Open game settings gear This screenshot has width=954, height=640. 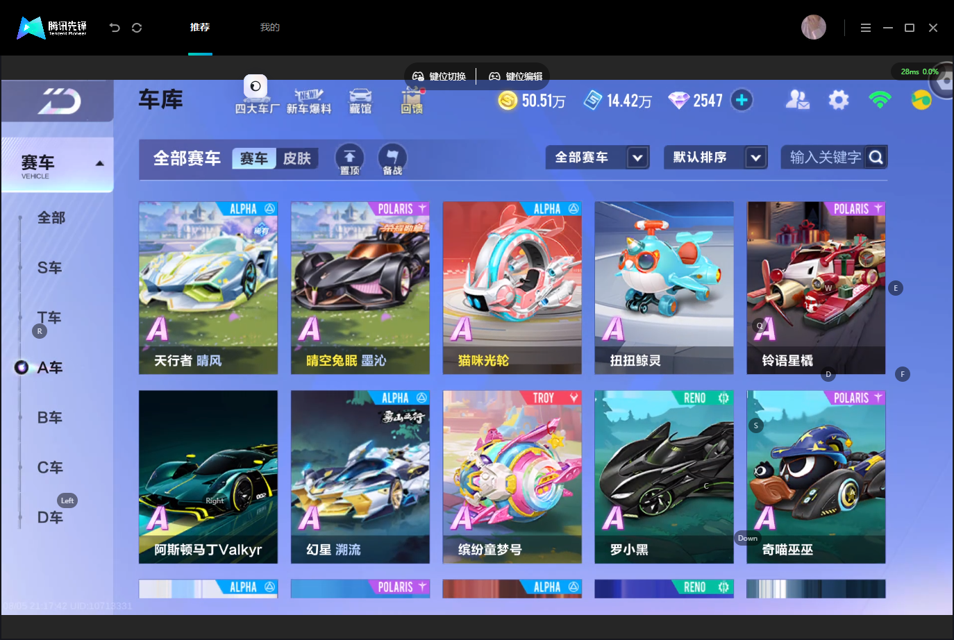[839, 100]
